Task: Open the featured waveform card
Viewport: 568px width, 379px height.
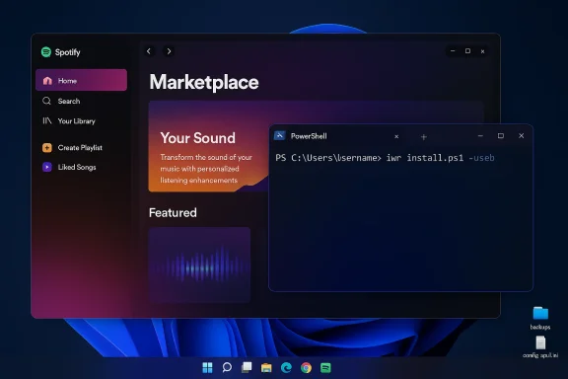Action: tap(199, 265)
